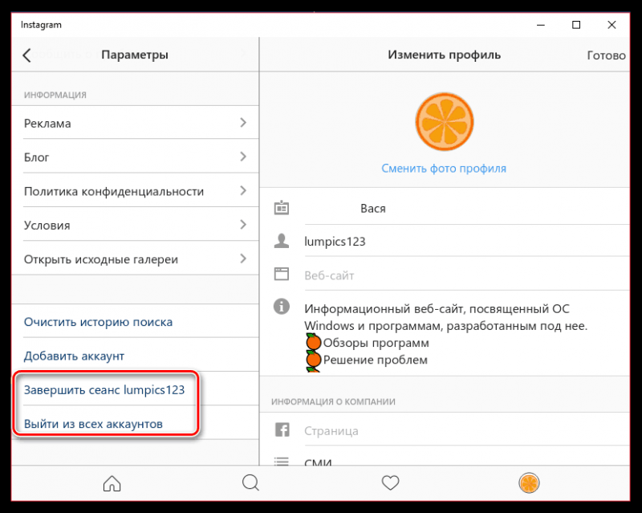
Task: Go to the Home feed icon
Action: pyautogui.click(x=112, y=483)
